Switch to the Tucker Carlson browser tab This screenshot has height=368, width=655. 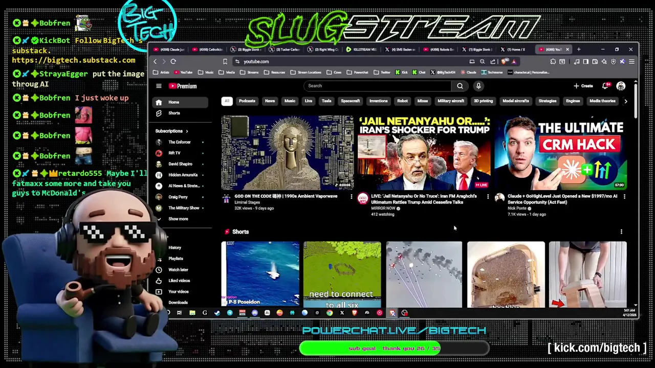click(x=286, y=50)
